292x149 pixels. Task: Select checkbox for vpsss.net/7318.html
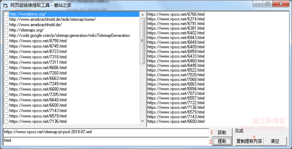pyautogui.click(x=6, y=57)
